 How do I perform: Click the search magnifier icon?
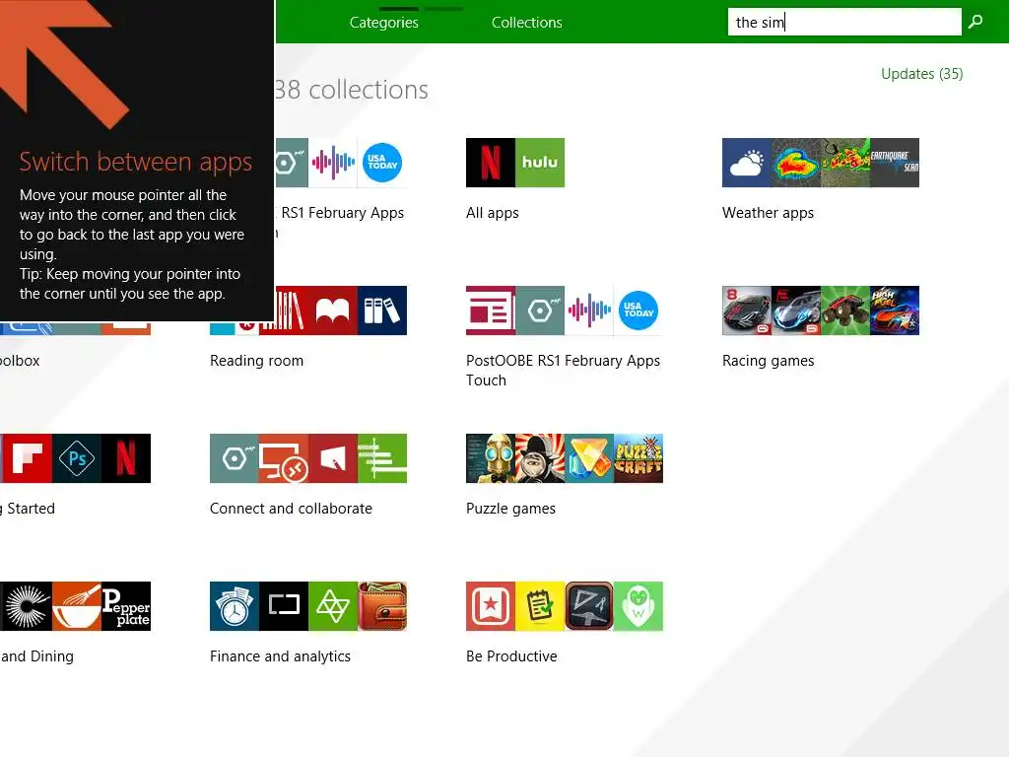click(x=975, y=22)
